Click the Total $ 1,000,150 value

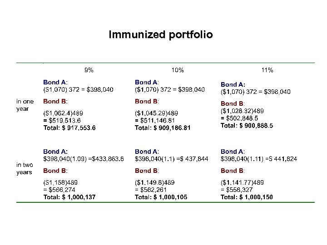247,197
